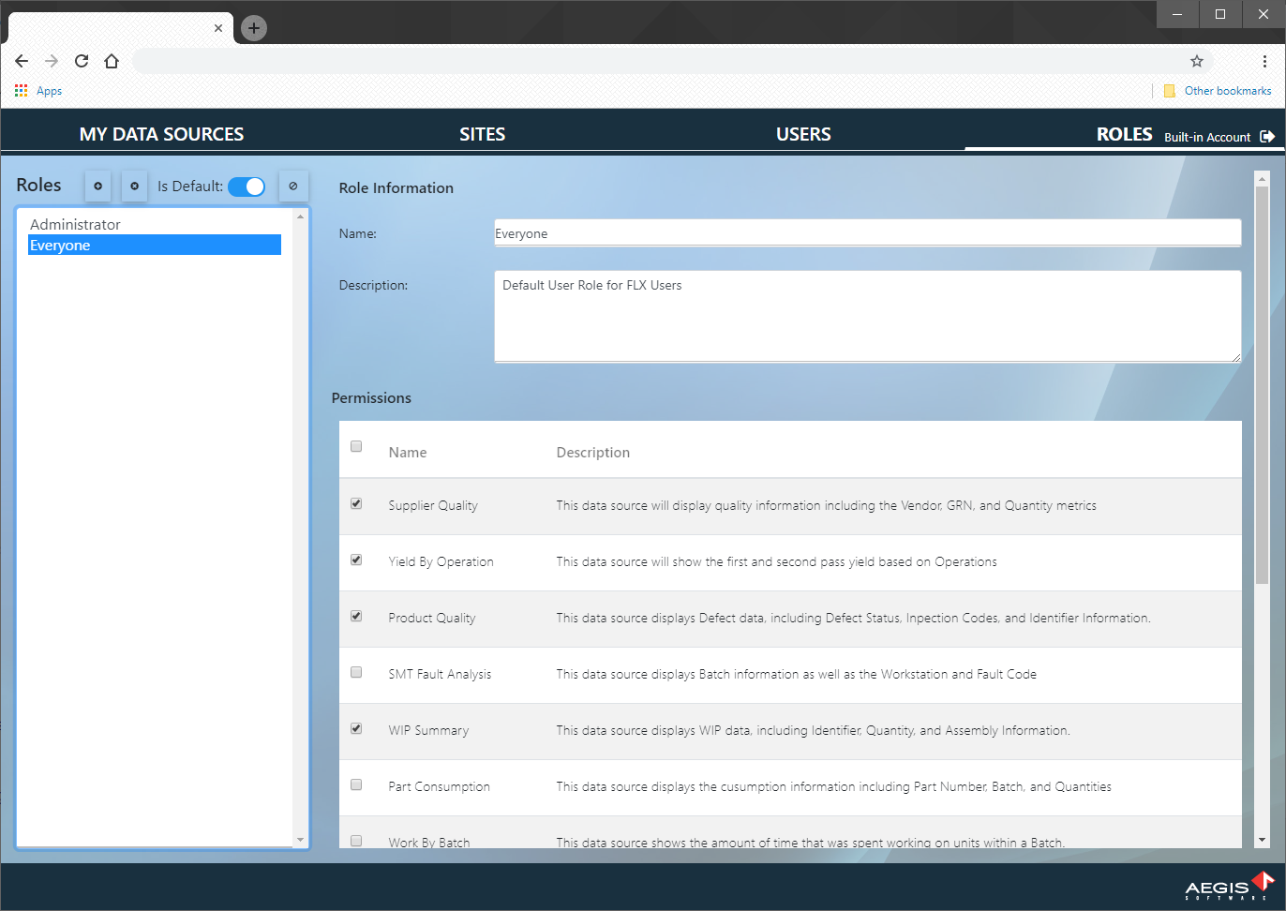Open the Other bookmarks folder
This screenshot has width=1286, height=911.
pyautogui.click(x=1217, y=90)
